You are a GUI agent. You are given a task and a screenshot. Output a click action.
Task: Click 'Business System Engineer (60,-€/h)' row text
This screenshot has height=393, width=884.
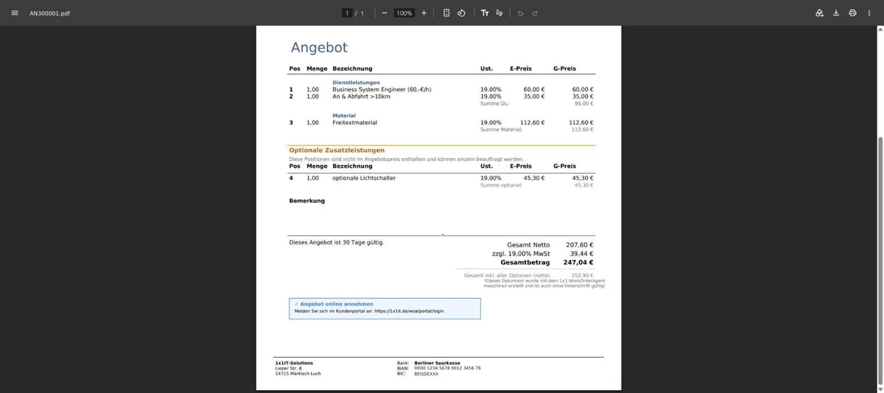382,90
